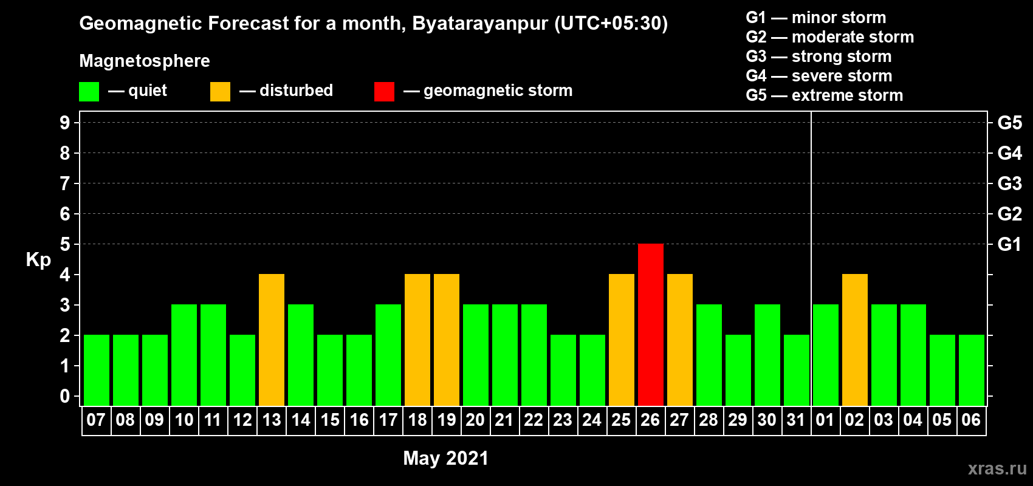Click the 'G2 — moderate storm' legend line

[830, 37]
